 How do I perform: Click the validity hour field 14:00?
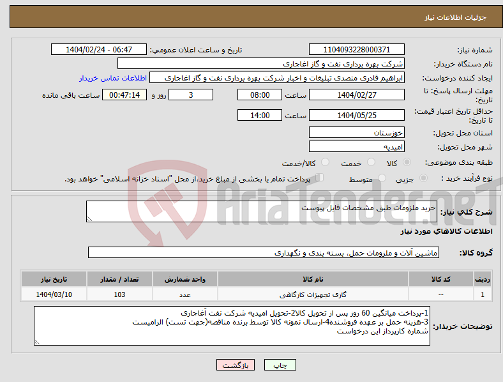coord(260,115)
